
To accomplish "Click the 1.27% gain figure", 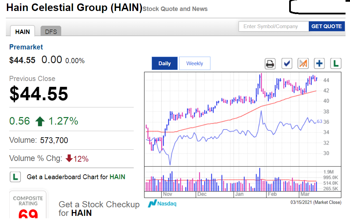I will pyautogui.click(x=63, y=121).
